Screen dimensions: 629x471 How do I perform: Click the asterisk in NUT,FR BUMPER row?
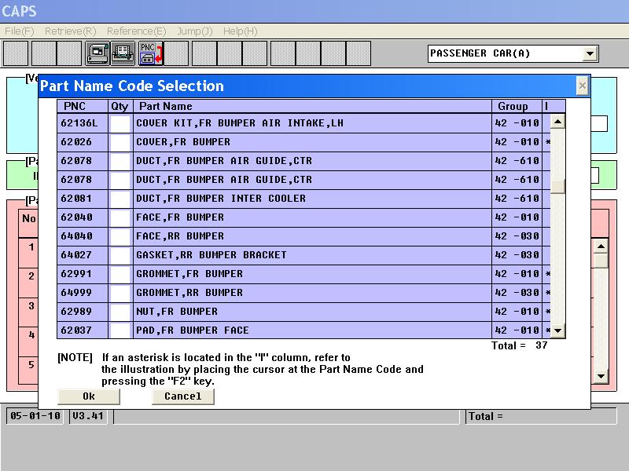pyautogui.click(x=548, y=312)
